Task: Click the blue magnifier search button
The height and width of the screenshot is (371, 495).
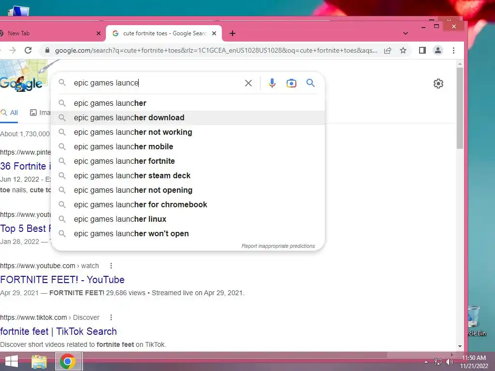Action: coord(310,83)
